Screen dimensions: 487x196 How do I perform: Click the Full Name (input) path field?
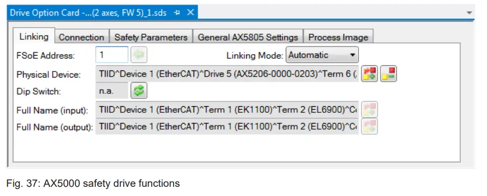pos(227,109)
